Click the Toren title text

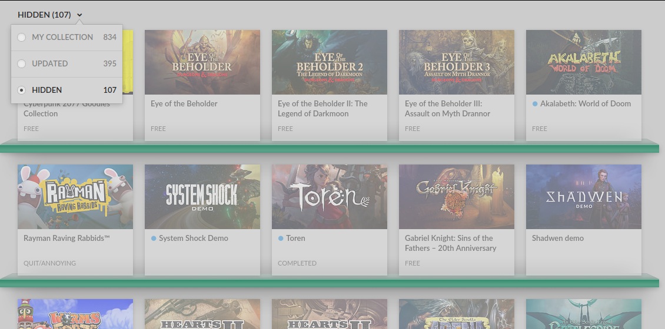click(x=295, y=239)
